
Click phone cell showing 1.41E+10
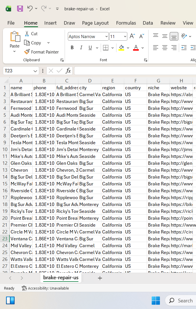click(x=44, y=245)
